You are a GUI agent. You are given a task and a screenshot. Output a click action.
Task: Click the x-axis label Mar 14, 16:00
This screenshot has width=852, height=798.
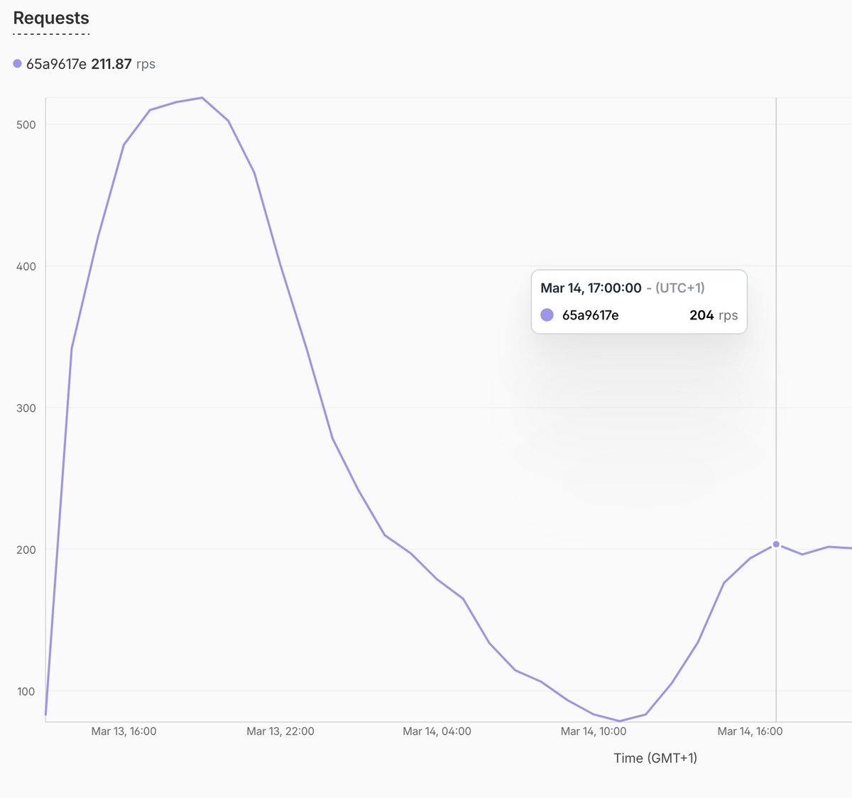[x=750, y=731]
